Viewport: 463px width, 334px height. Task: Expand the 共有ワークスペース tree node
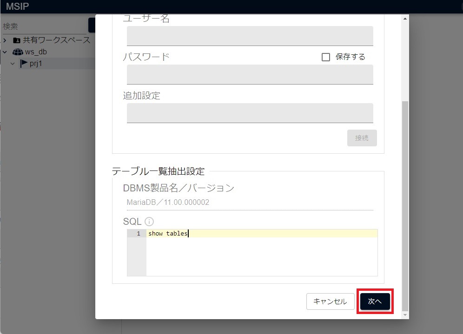pyautogui.click(x=5, y=40)
